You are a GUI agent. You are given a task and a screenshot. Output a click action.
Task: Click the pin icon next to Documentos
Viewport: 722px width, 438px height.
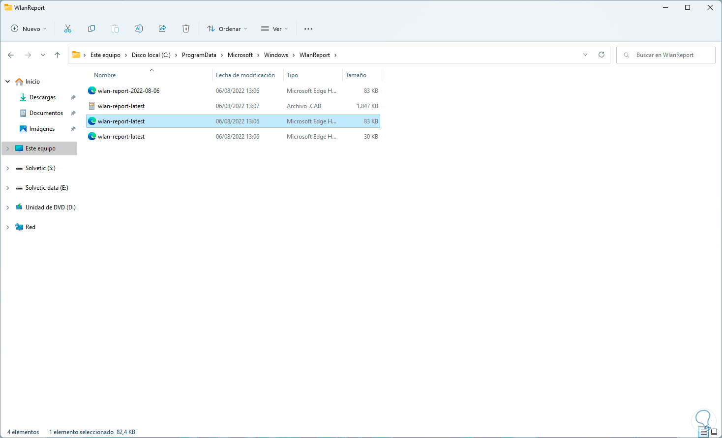pyautogui.click(x=73, y=113)
